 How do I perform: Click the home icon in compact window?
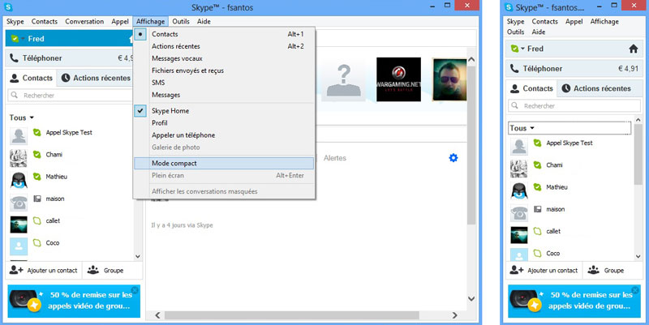pyautogui.click(x=634, y=49)
